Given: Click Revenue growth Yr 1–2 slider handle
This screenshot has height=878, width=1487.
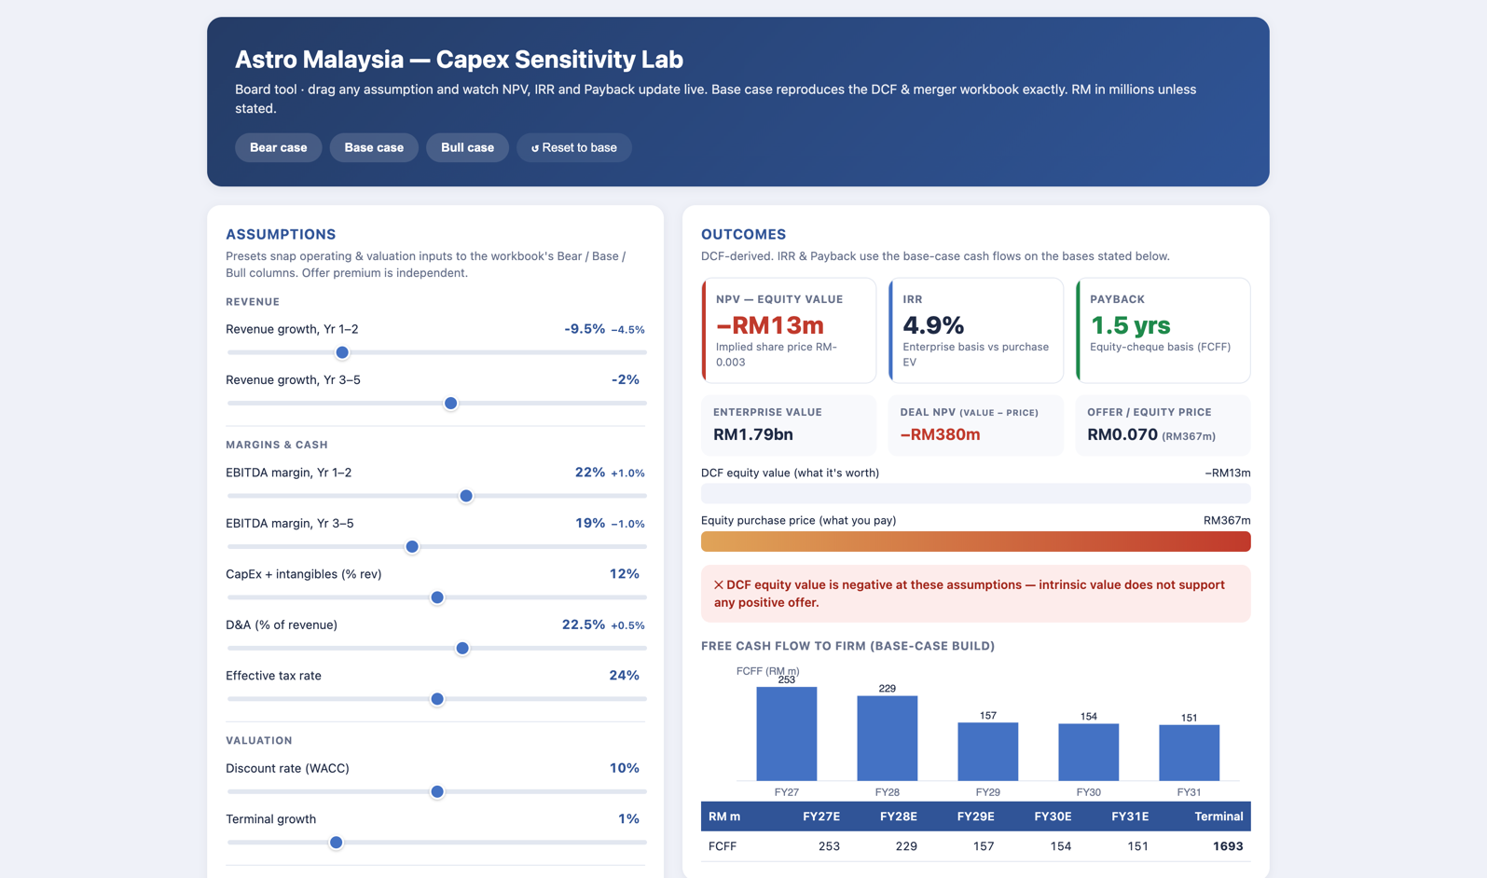Looking at the screenshot, I should click(342, 352).
